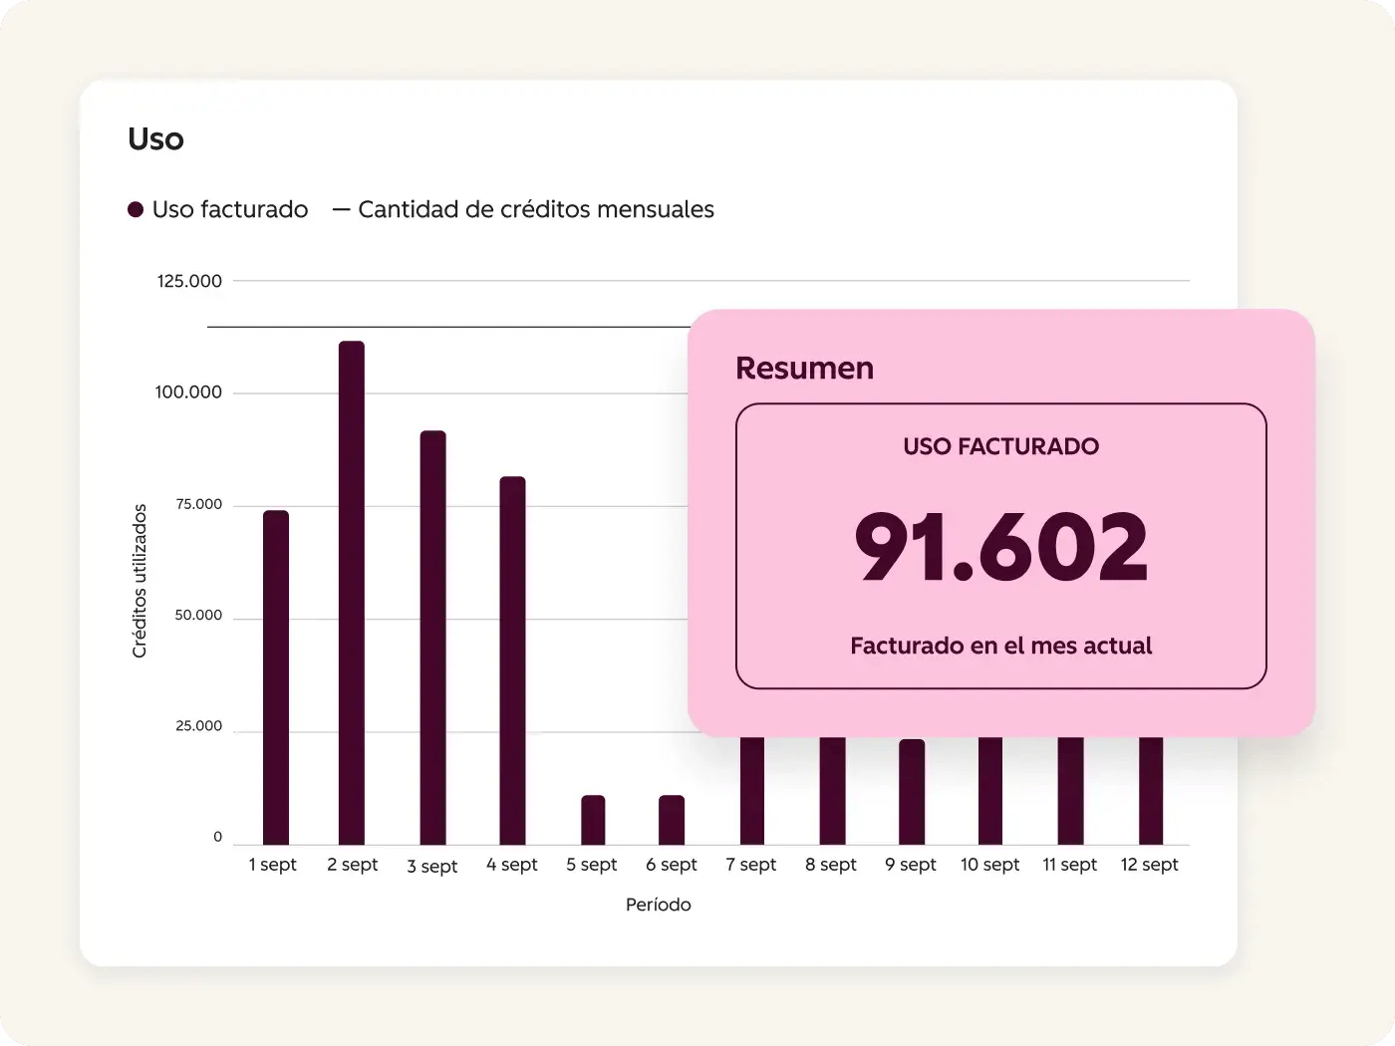Screen dimensions: 1395x1046
Task: Click 'Facturado en el mes actual' caption
Action: [1001, 646]
